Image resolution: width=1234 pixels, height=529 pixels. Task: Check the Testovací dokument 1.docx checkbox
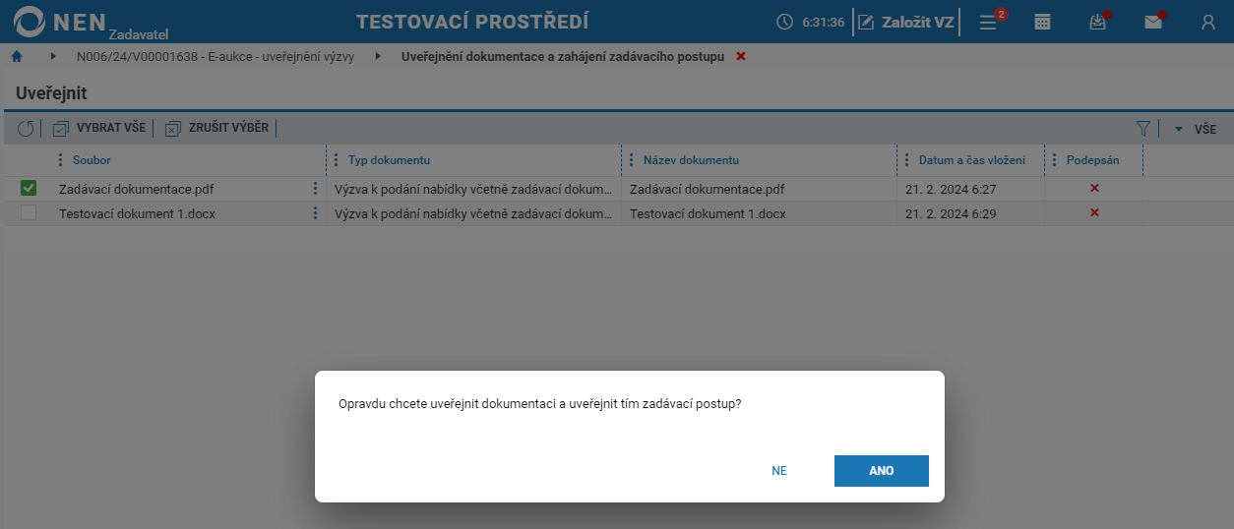point(29,213)
